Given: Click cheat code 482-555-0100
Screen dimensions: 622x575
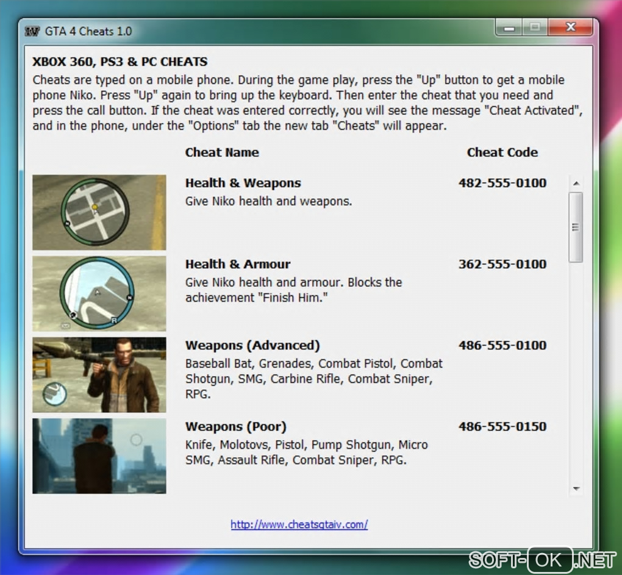Looking at the screenshot, I should click(x=502, y=183).
